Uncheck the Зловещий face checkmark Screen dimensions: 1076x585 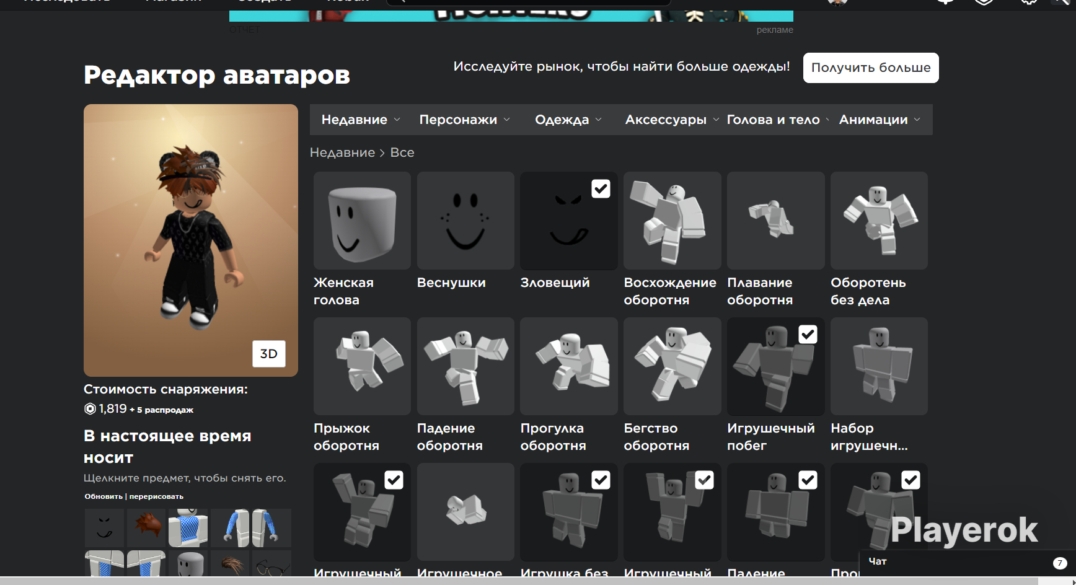601,188
